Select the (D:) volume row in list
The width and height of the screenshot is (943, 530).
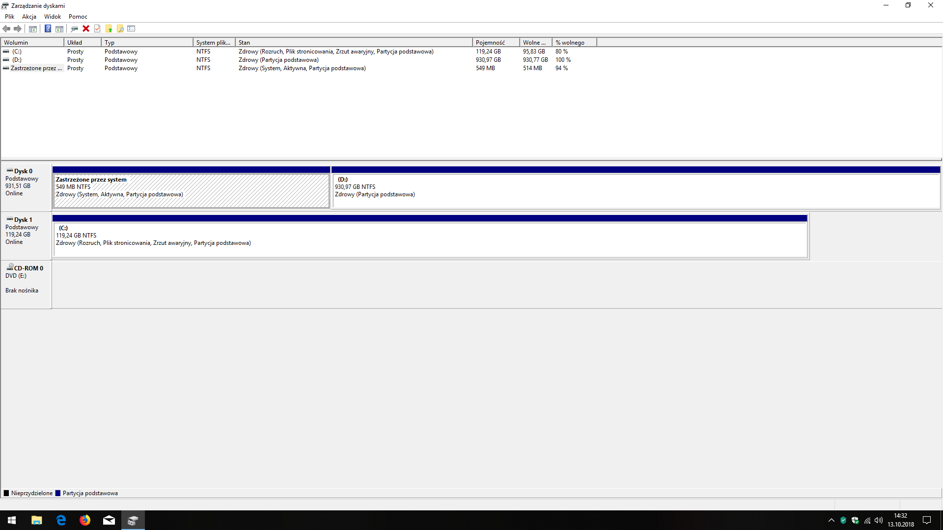(299, 60)
